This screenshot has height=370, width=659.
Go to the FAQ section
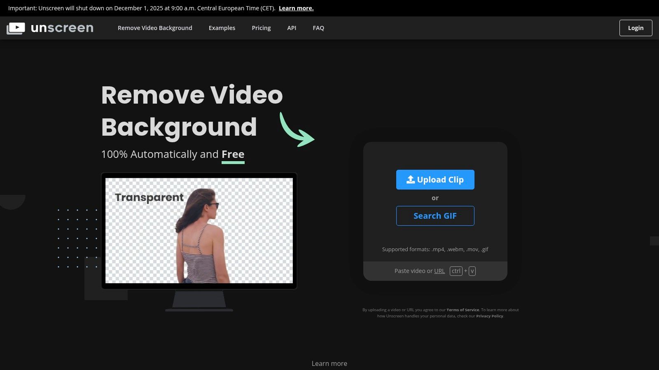318,28
